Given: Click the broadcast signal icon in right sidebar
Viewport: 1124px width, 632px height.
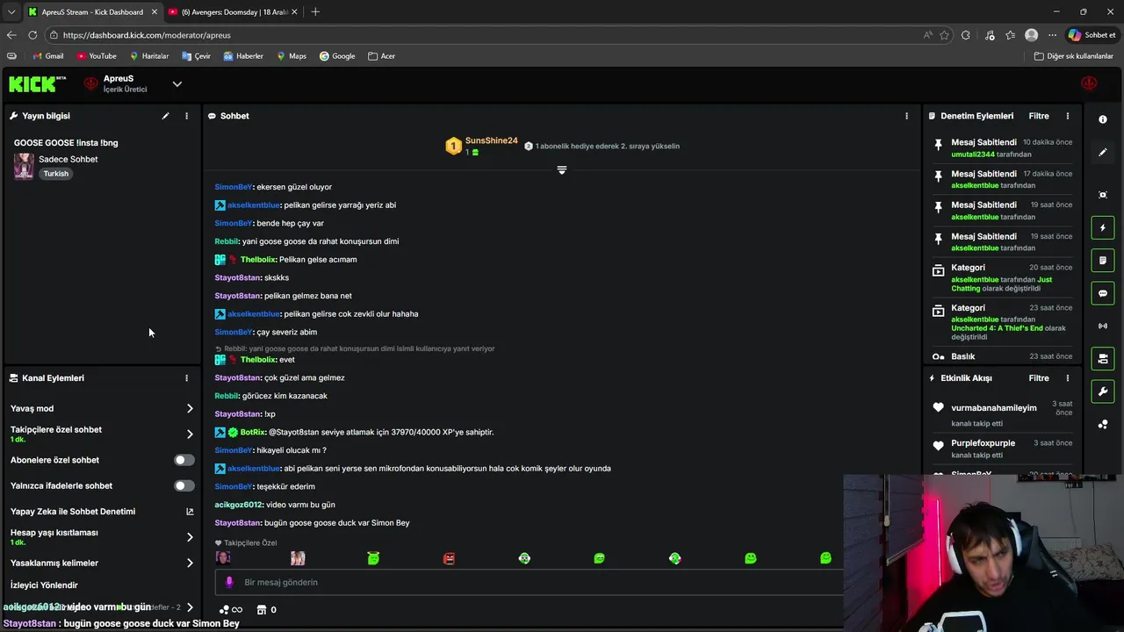Looking at the screenshot, I should click(1103, 326).
